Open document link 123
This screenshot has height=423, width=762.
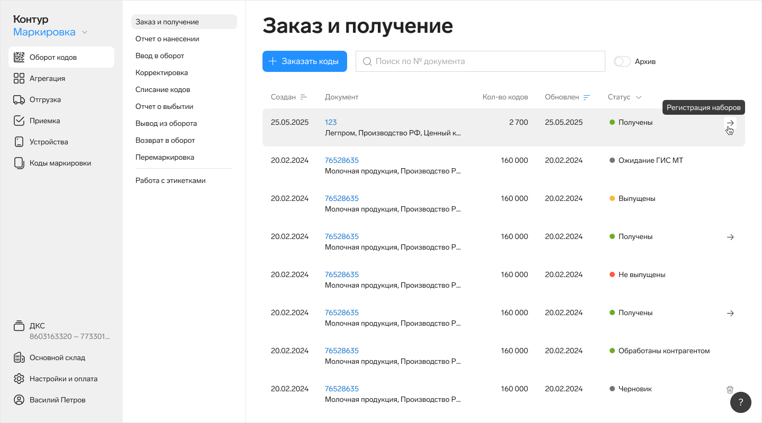(331, 122)
